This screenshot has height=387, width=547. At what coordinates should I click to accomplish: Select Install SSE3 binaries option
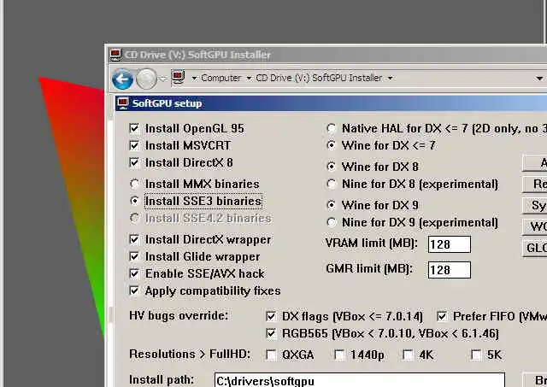point(135,201)
